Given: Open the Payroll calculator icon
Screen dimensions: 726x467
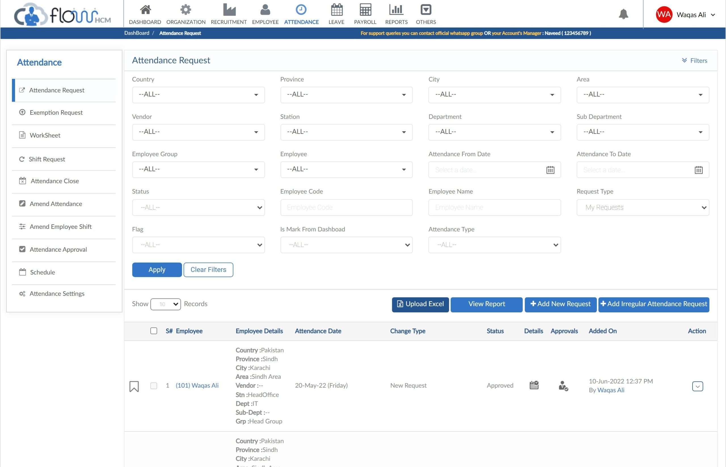Looking at the screenshot, I should [x=365, y=10].
